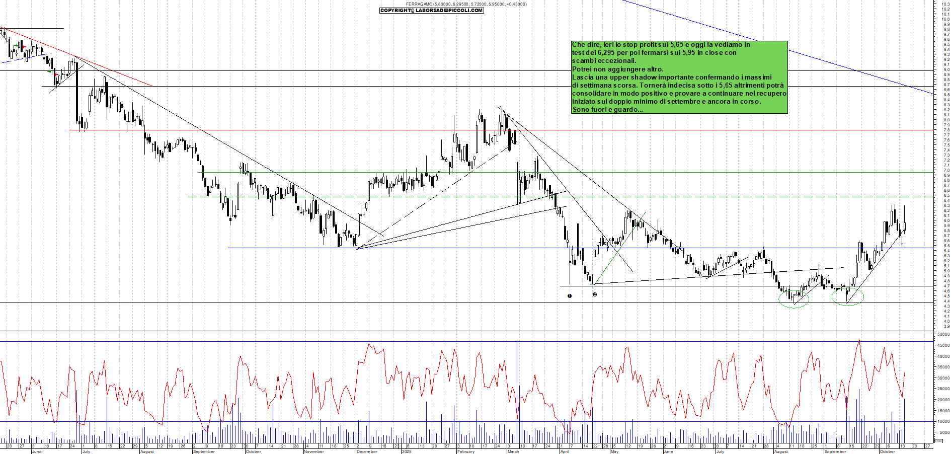Viewport: 951px width, 454px height.
Task: Click the 2025 year label on time axis
Action: [407, 451]
